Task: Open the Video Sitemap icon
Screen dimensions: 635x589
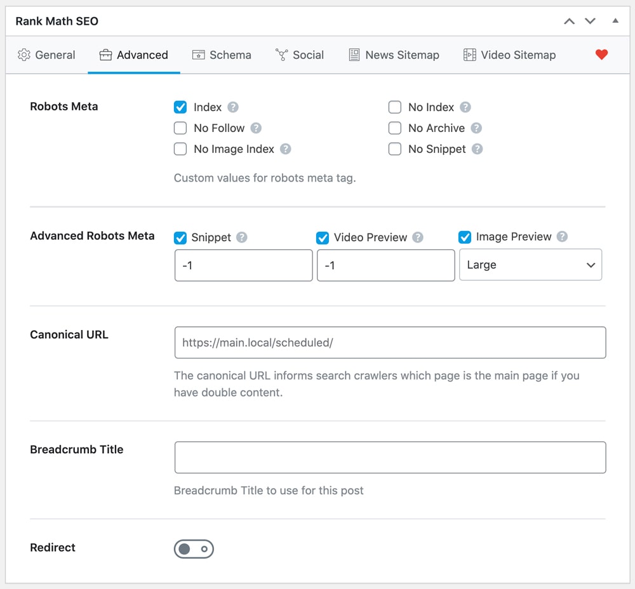Action: [x=469, y=55]
